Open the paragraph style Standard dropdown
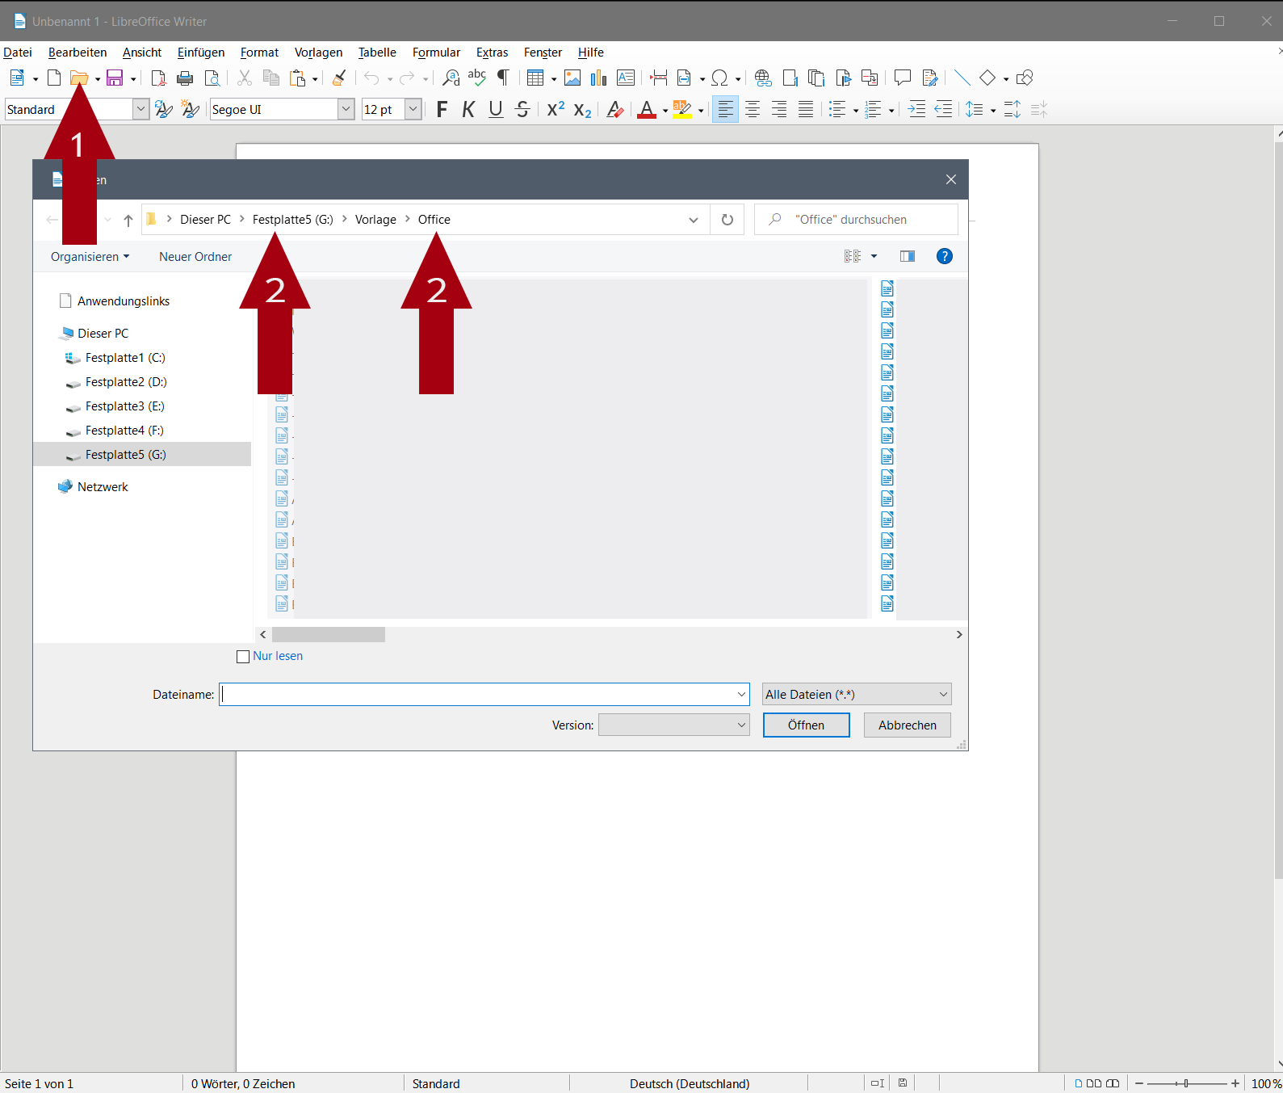This screenshot has height=1093, width=1283. pyautogui.click(x=140, y=109)
